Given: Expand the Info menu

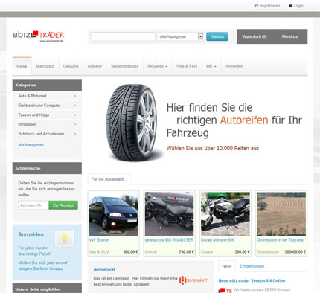Looking at the screenshot, I should point(211,66).
